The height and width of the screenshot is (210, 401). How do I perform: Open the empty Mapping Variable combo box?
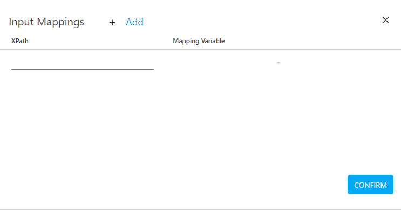[x=227, y=63]
